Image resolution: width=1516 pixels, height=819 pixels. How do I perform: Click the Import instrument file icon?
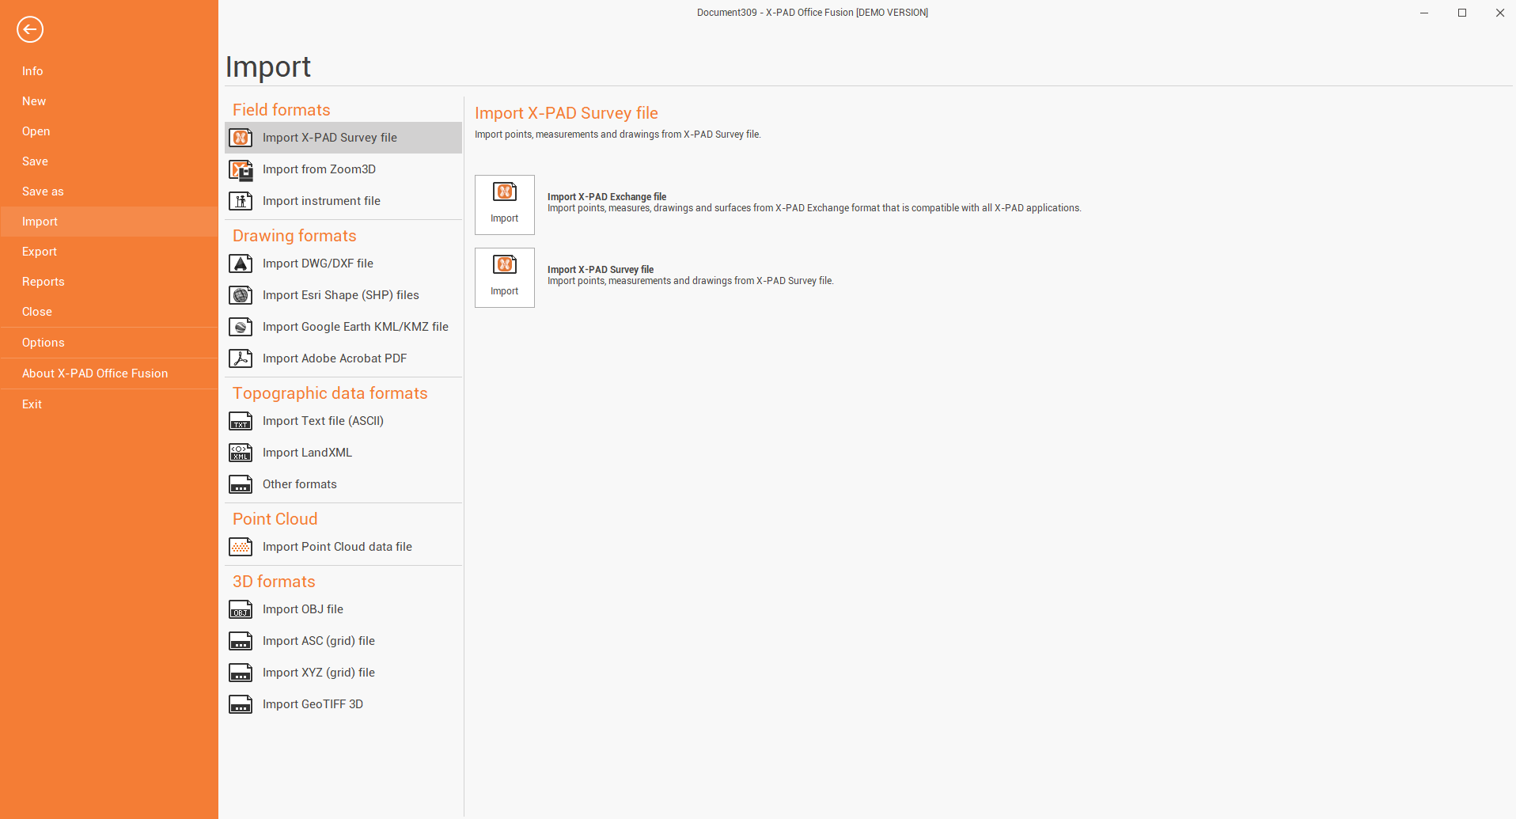[x=241, y=201]
